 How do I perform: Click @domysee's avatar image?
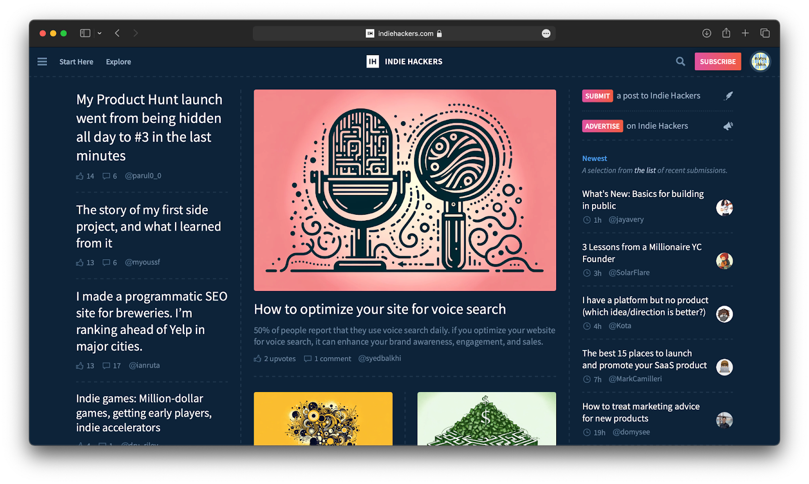(x=725, y=420)
